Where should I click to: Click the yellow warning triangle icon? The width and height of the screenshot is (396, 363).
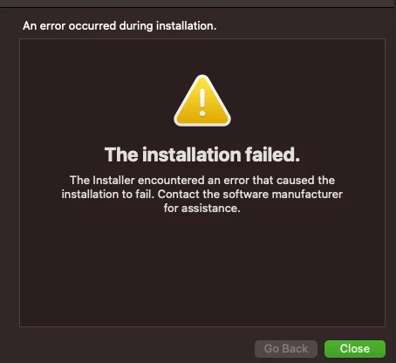tap(202, 100)
